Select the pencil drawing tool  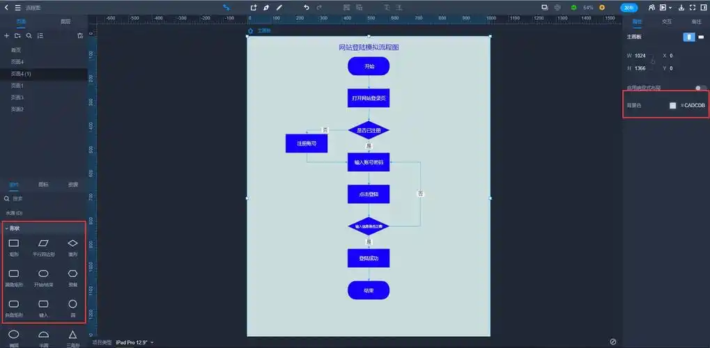click(x=279, y=7)
